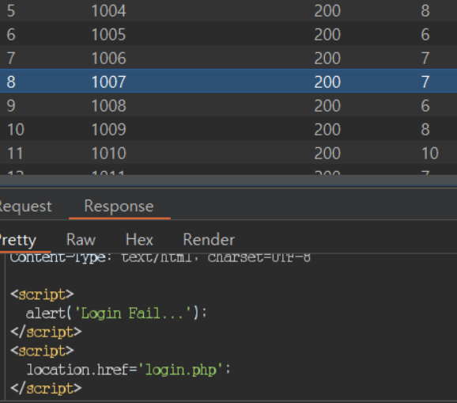Click the location.href code line
The height and width of the screenshot is (403, 457).
128,370
